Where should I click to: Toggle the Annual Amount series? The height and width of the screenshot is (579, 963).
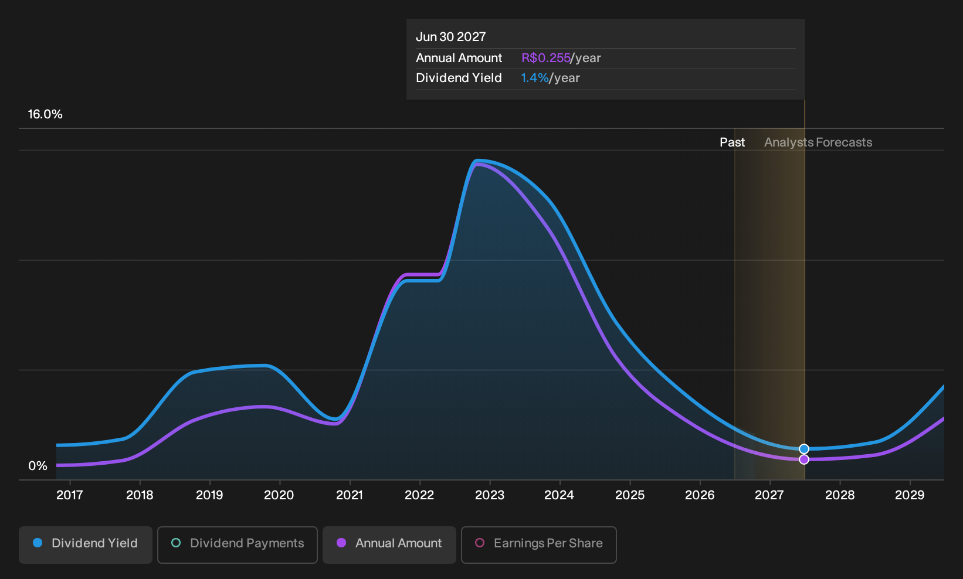coord(389,544)
